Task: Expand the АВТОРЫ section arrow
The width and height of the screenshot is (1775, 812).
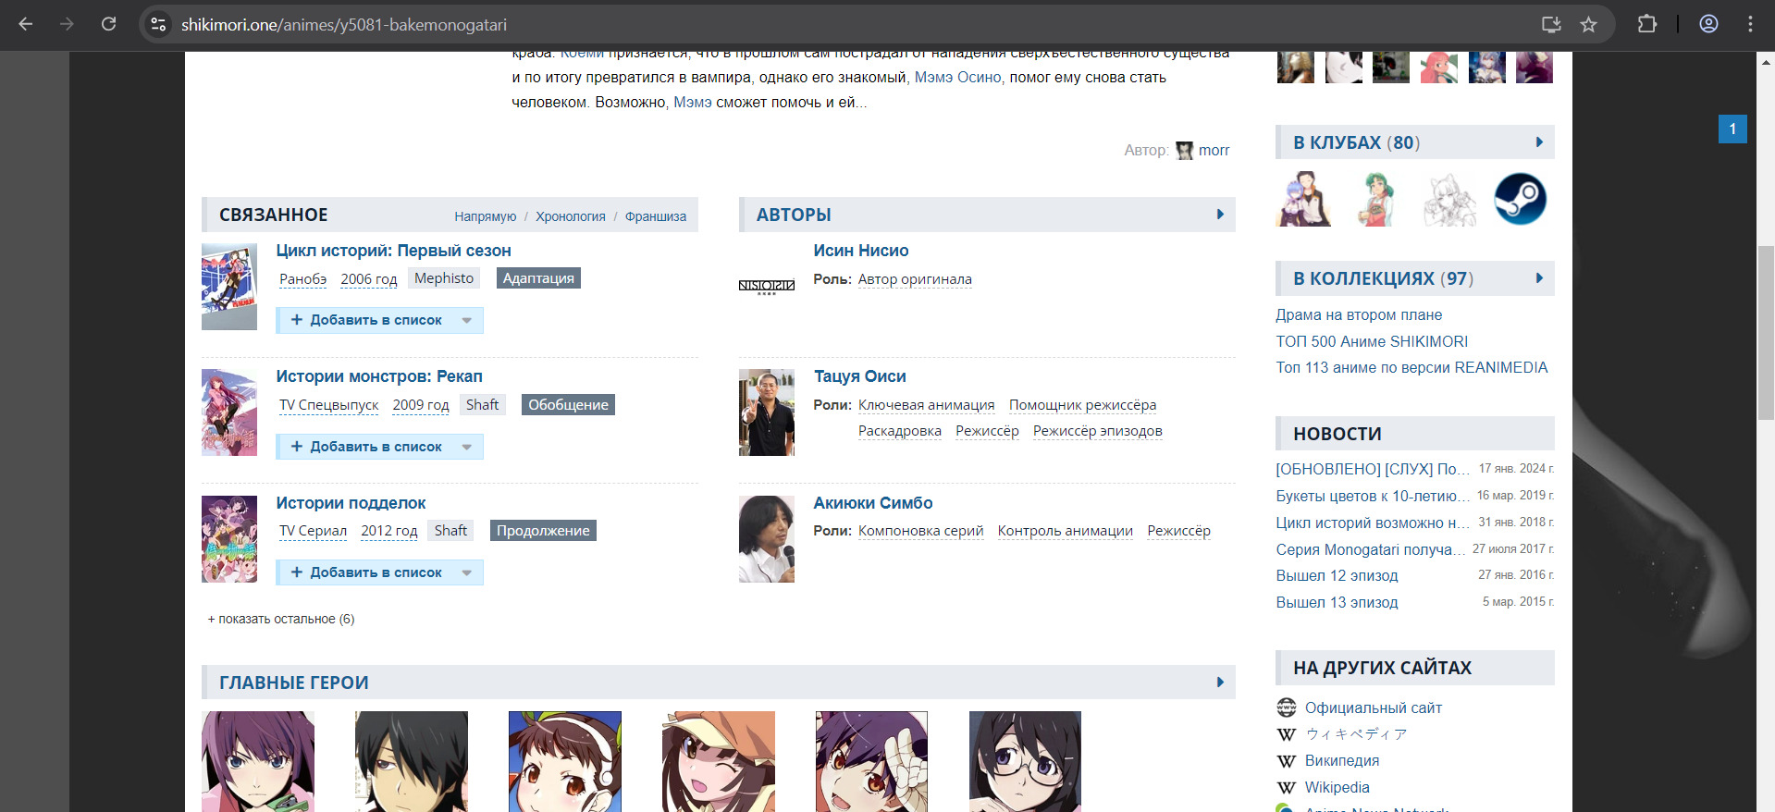Action: tap(1220, 215)
